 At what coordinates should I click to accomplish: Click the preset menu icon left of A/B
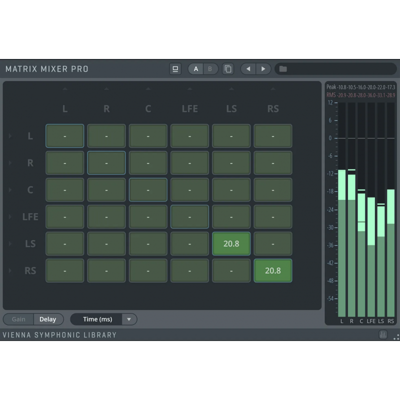tap(175, 69)
